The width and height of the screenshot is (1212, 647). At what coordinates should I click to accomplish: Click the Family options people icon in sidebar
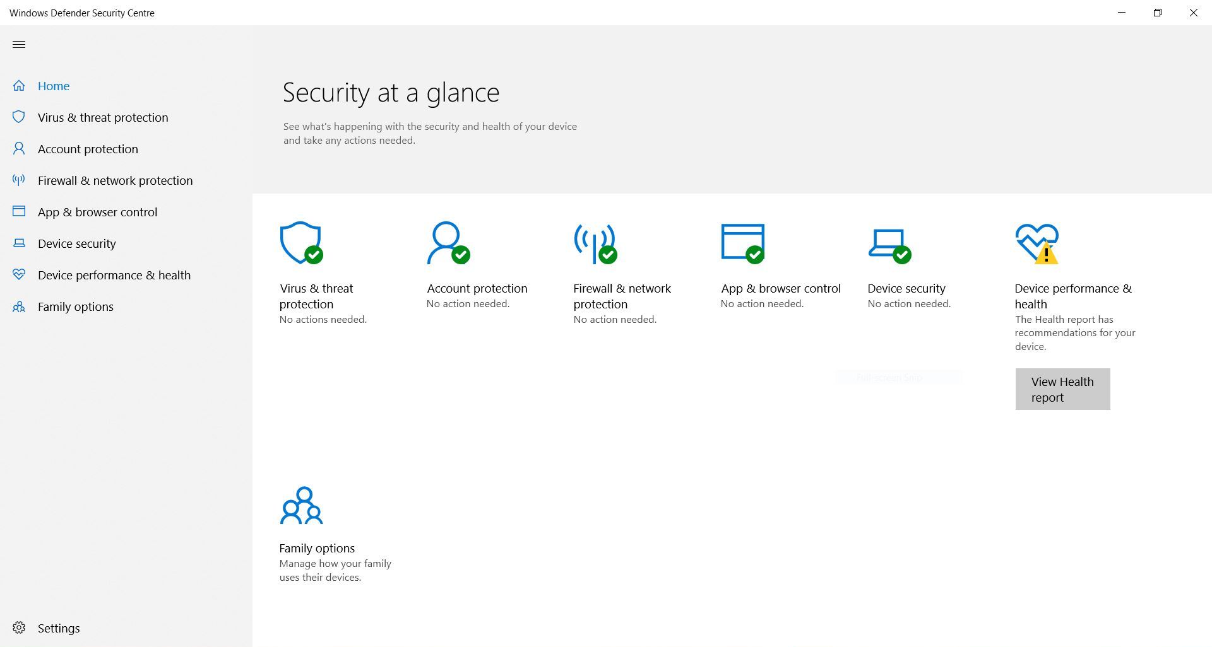tap(19, 306)
